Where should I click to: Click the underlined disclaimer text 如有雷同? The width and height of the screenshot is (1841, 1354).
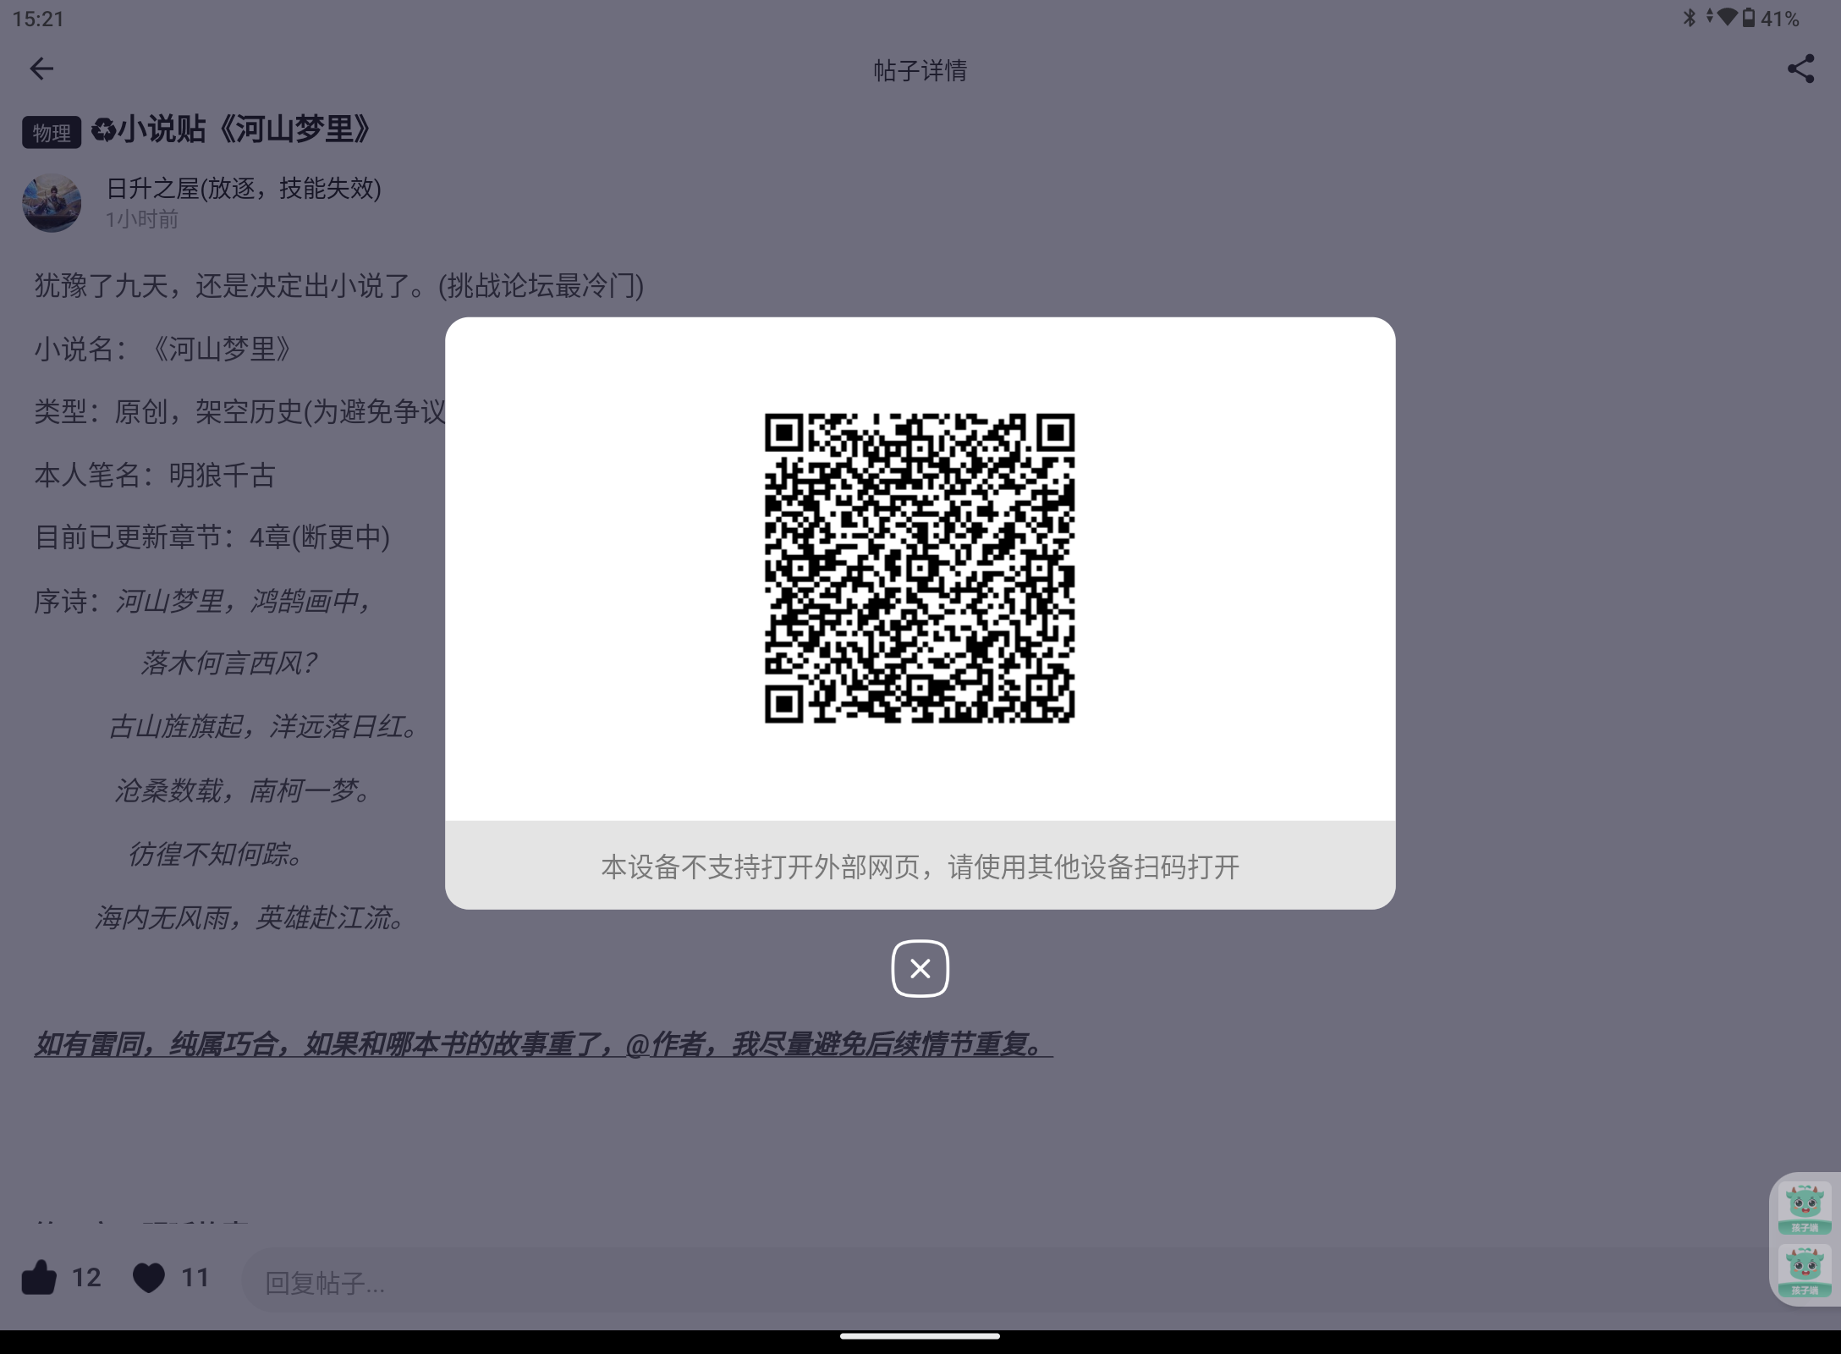click(543, 1044)
